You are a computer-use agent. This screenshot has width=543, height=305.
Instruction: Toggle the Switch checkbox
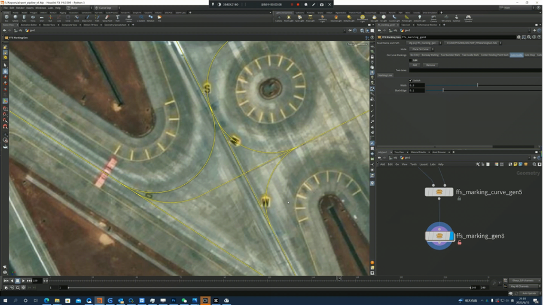coord(410,80)
